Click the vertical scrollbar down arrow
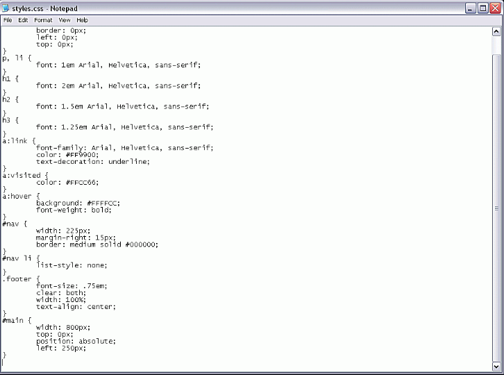This screenshot has width=504, height=375. pos(496,366)
